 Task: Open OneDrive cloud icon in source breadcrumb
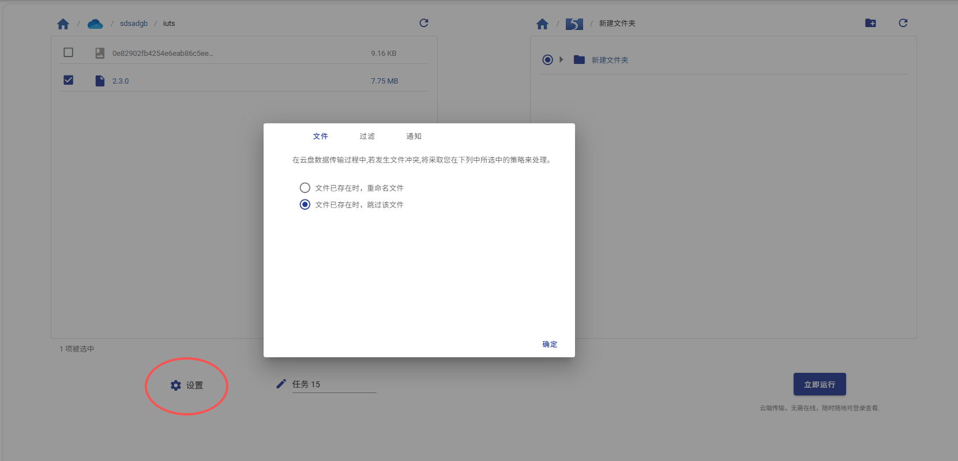click(x=95, y=24)
